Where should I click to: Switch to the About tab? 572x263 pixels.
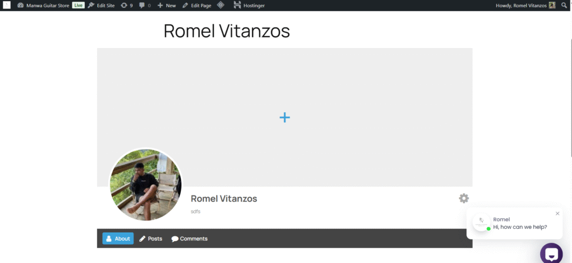tap(118, 238)
